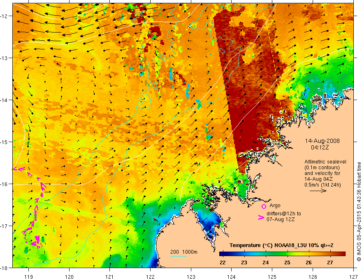The width and height of the screenshot is (362, 280).
Task: Click the temperature color bar at 25
Action: click(287, 254)
